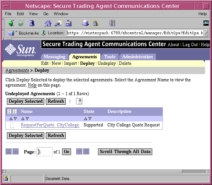This screenshot has width=212, height=185.
Task: Open the Go menu
Action: [x=46, y=14]
